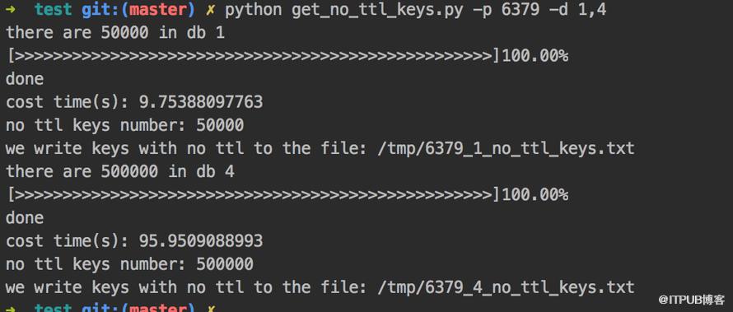733x312 pixels.
Task: Click the first 100.00% progress bar
Action: (287, 56)
